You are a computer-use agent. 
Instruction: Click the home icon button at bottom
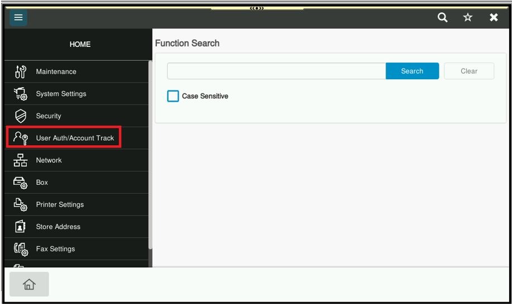pos(29,285)
